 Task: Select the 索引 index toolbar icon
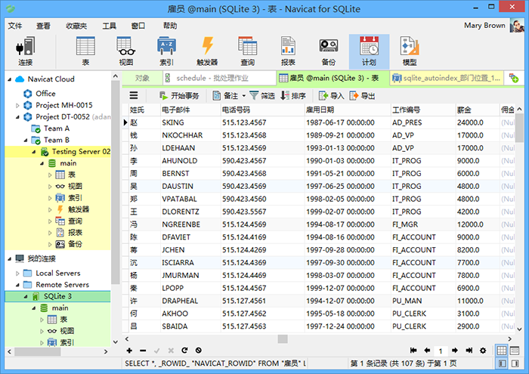point(166,51)
